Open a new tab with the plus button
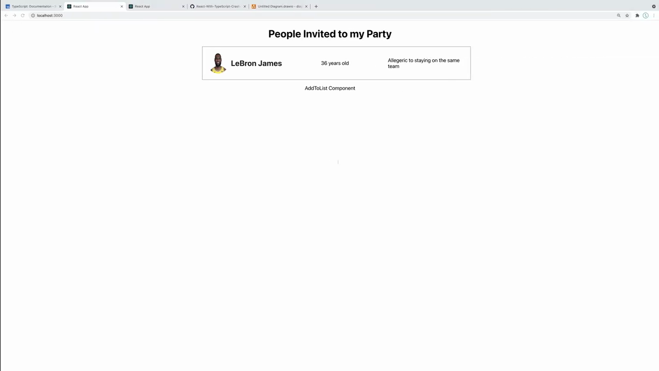Viewport: 659px width, 371px height. pyautogui.click(x=316, y=6)
